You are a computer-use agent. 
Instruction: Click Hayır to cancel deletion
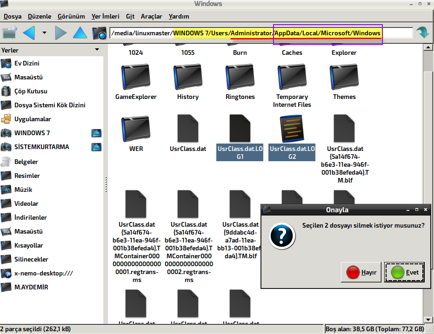point(361,272)
